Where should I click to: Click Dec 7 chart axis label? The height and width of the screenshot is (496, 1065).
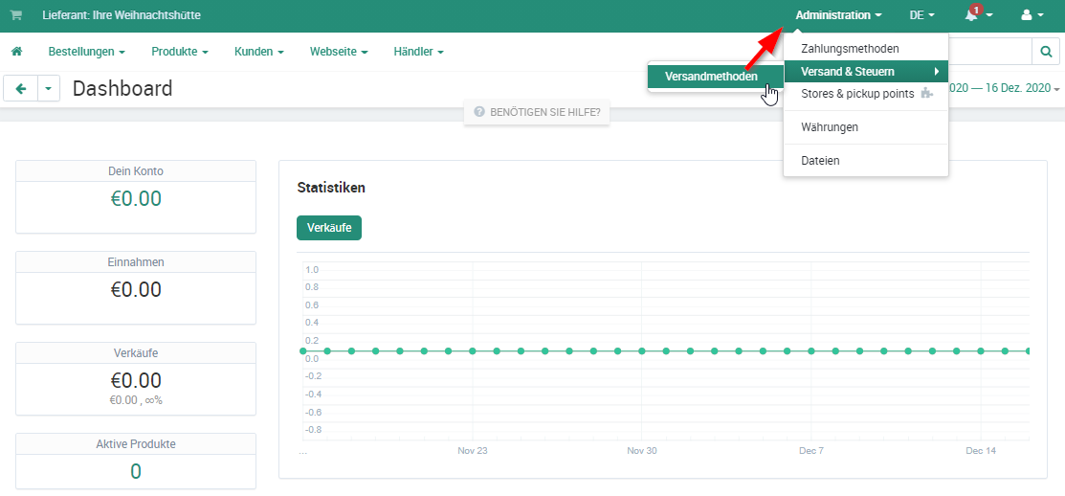pyautogui.click(x=811, y=450)
